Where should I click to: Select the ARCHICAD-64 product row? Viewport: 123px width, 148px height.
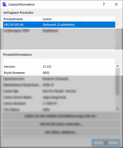click(59, 25)
